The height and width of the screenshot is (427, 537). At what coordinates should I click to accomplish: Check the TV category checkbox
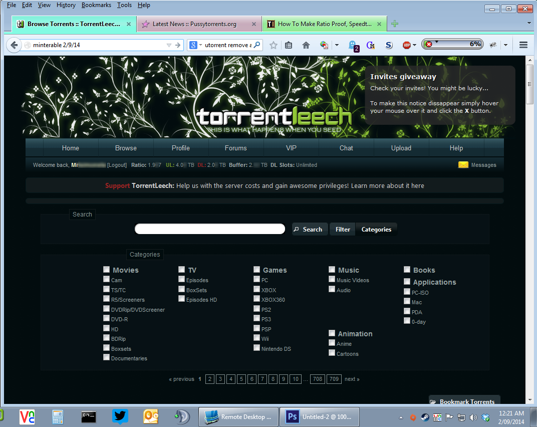click(181, 269)
